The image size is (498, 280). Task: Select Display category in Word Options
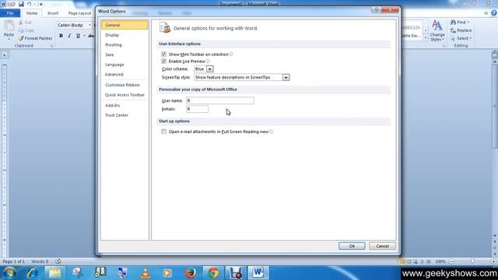pyautogui.click(x=124, y=35)
